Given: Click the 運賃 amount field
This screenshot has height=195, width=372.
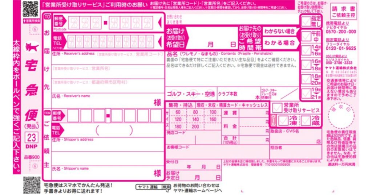Looking at the screenshot, I should [x=254, y=113].
